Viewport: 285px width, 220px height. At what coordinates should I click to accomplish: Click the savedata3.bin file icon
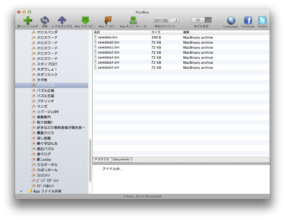[95, 58]
